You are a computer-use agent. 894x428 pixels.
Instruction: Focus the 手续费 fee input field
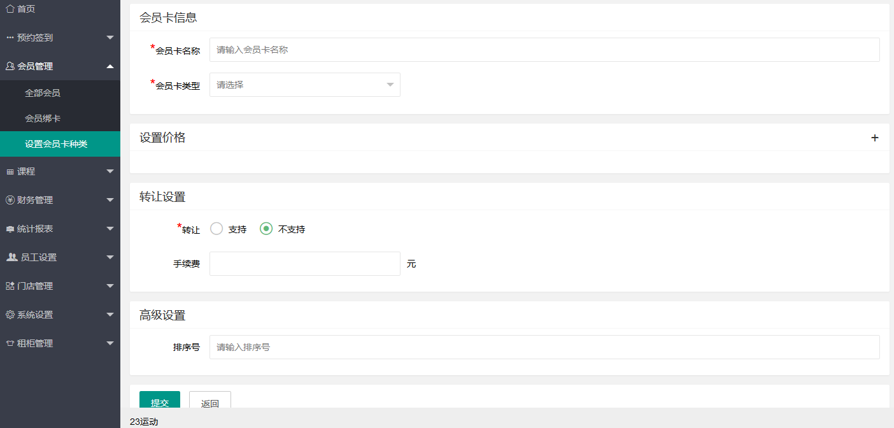pos(305,264)
